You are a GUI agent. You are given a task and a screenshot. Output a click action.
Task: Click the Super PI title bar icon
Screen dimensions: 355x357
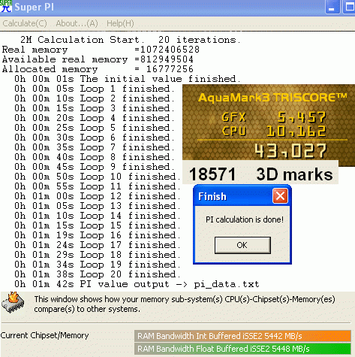6,7
